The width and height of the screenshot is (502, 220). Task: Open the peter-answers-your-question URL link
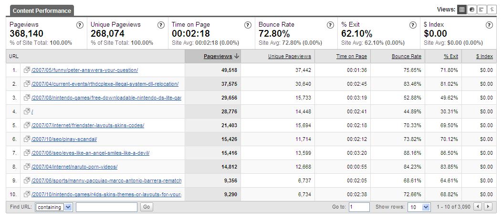tap(84, 70)
